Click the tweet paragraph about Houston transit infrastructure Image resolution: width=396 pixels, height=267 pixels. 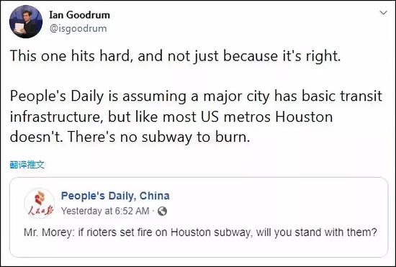coord(196,117)
